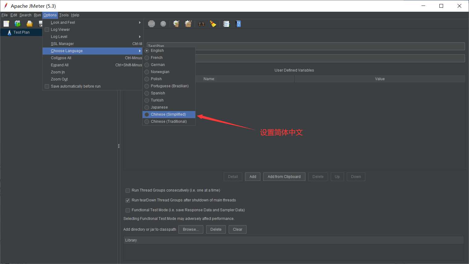Open the Choose Language submenu
This screenshot has height=264, width=469.
(92, 51)
